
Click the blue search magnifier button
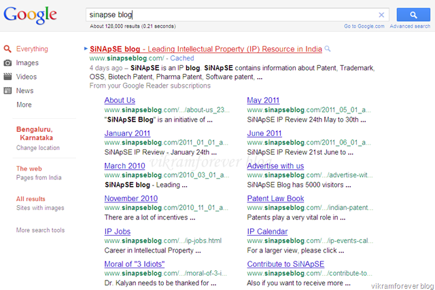tap(413, 15)
